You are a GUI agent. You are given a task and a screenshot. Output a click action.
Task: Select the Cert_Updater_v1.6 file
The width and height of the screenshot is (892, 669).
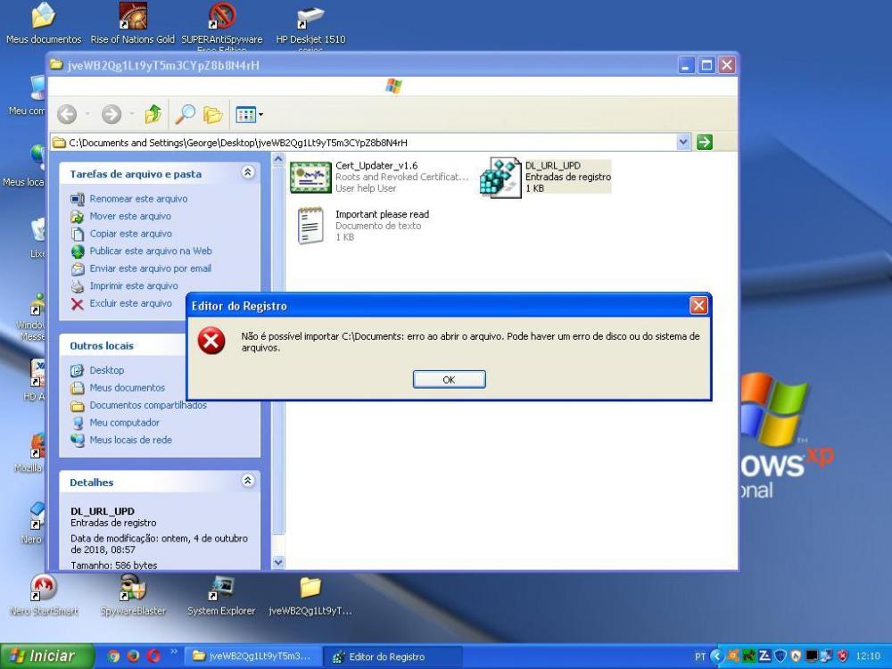310,177
